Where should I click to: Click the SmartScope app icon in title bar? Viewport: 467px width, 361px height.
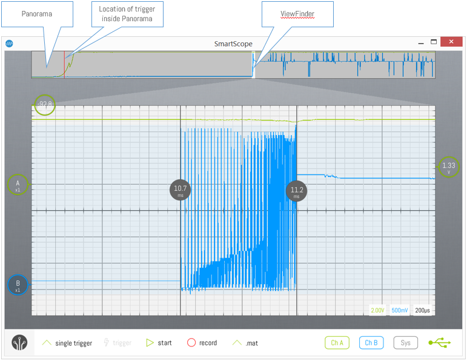[x=10, y=44]
